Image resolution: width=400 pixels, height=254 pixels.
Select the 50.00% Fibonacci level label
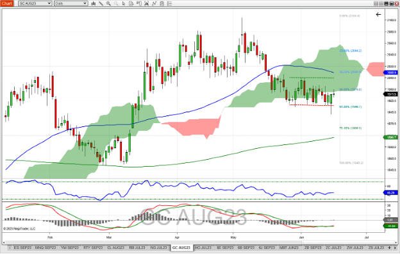point(351,90)
